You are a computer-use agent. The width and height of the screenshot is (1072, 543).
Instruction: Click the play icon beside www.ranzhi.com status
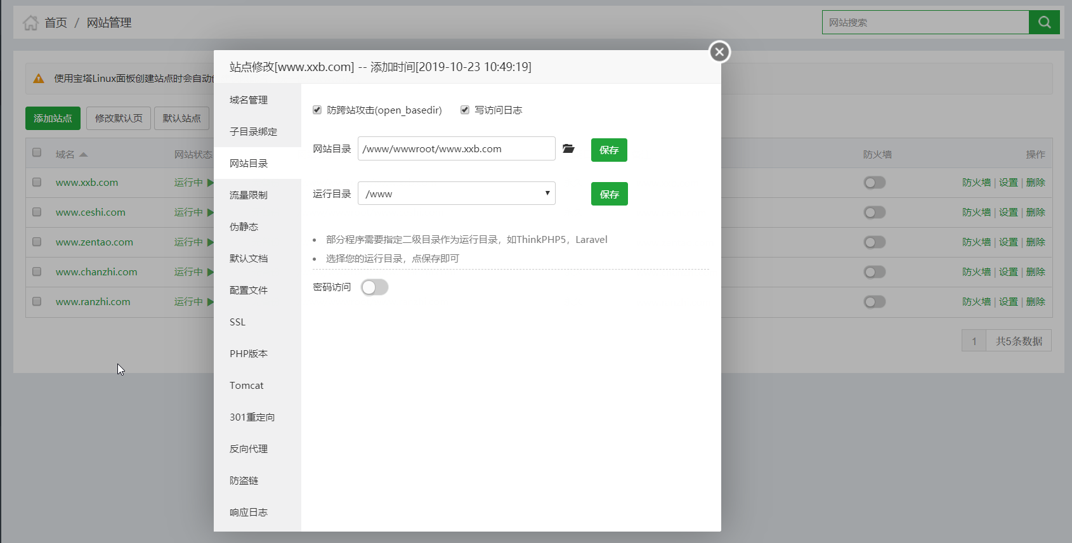[x=211, y=302]
